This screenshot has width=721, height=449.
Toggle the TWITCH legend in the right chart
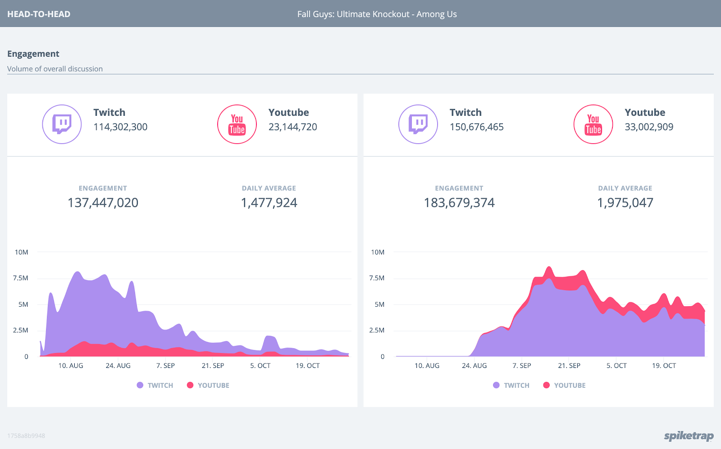point(511,385)
